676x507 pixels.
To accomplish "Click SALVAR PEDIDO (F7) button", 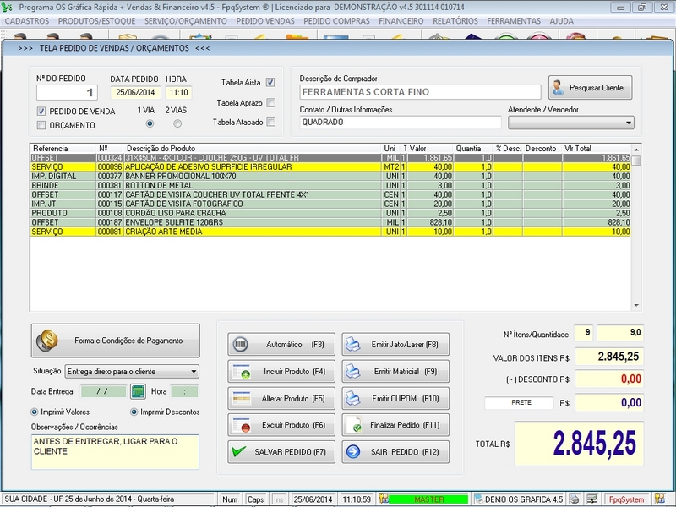I will click(x=281, y=452).
